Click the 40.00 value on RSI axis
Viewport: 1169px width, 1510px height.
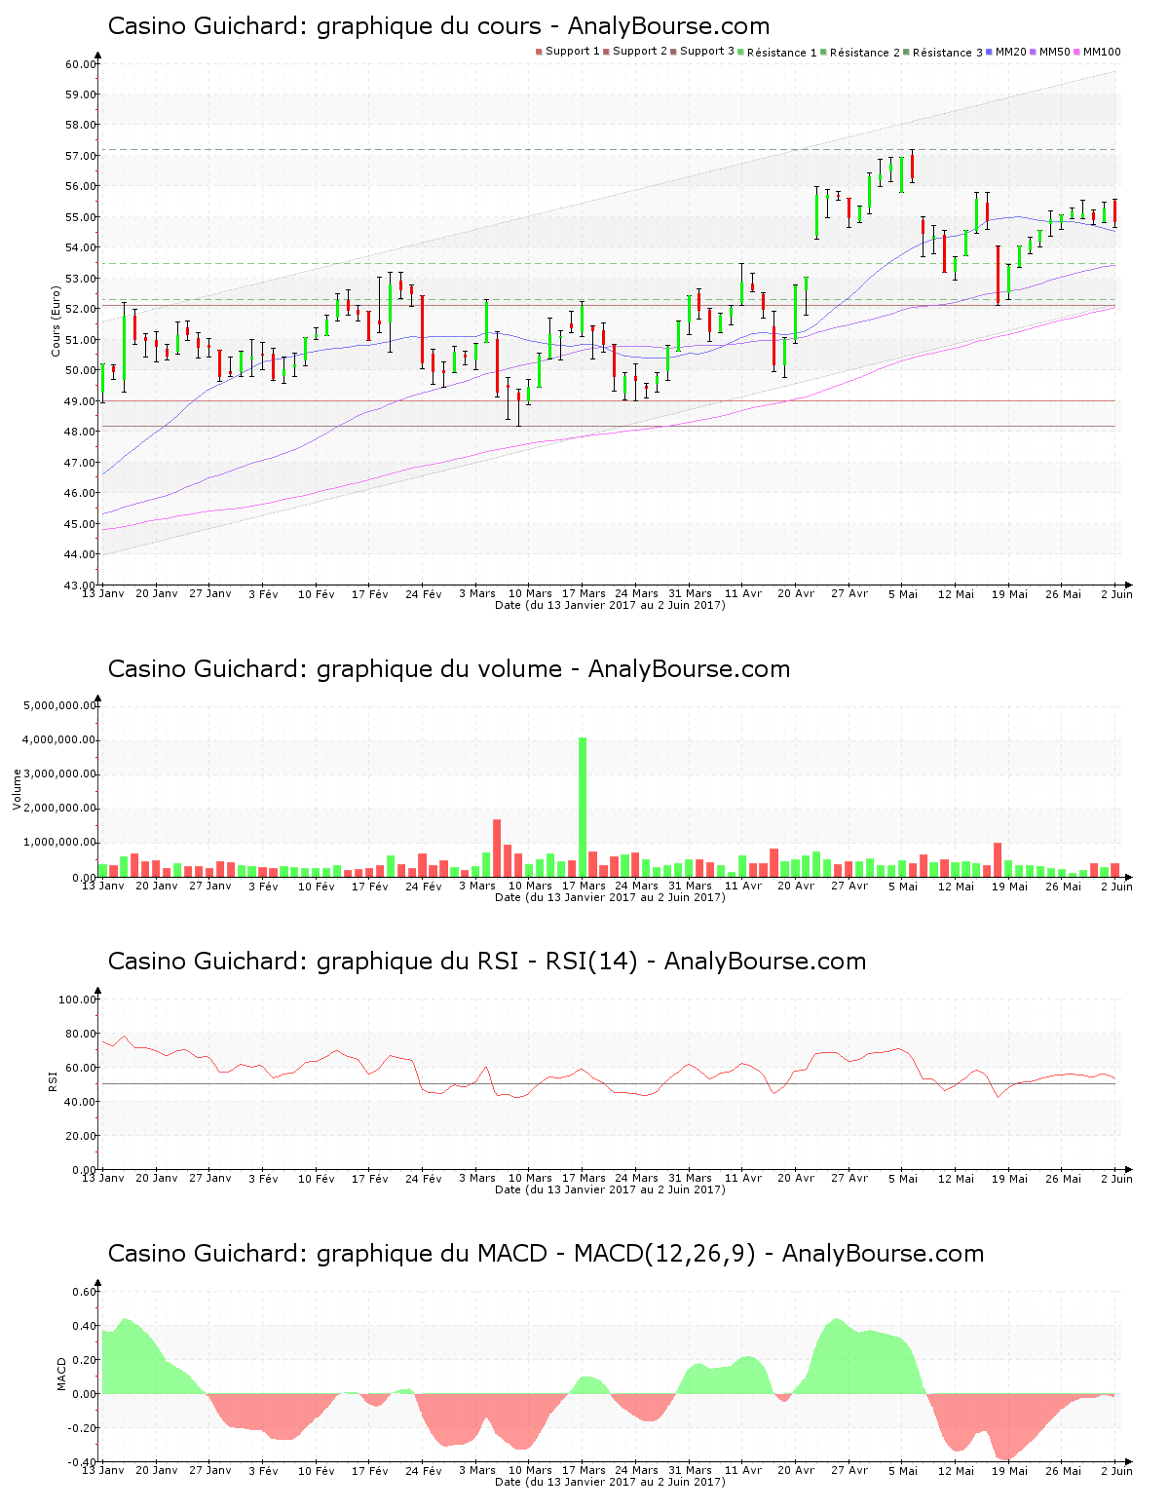[x=80, y=1102]
